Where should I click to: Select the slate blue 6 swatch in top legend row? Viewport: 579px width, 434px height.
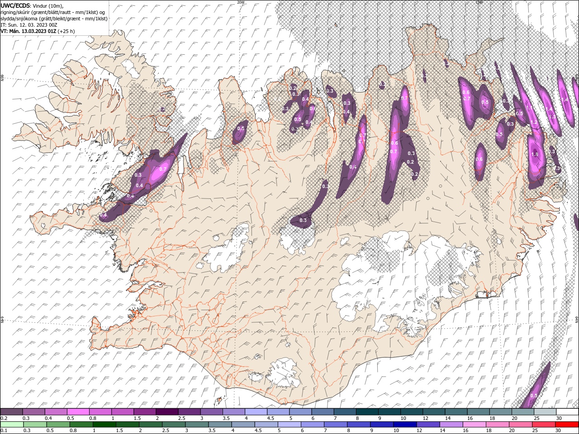pyautogui.click(x=323, y=412)
